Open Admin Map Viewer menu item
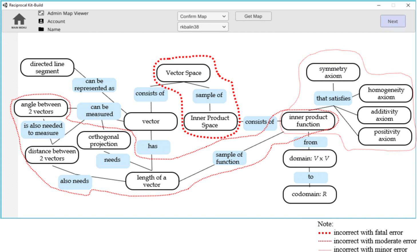The height and width of the screenshot is (252, 417). 68,13
